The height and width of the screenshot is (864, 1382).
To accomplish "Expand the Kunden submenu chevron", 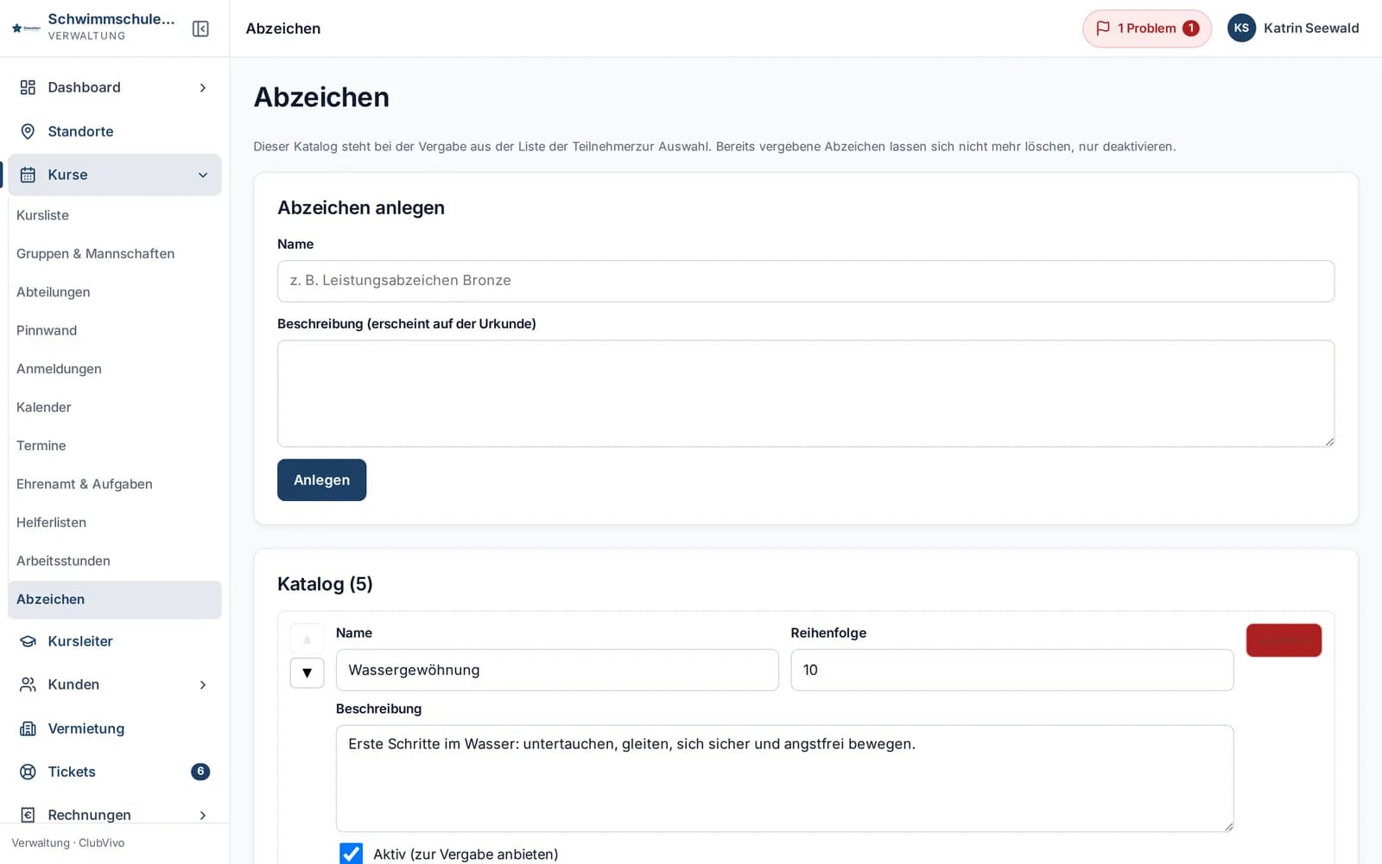I will pos(203,684).
